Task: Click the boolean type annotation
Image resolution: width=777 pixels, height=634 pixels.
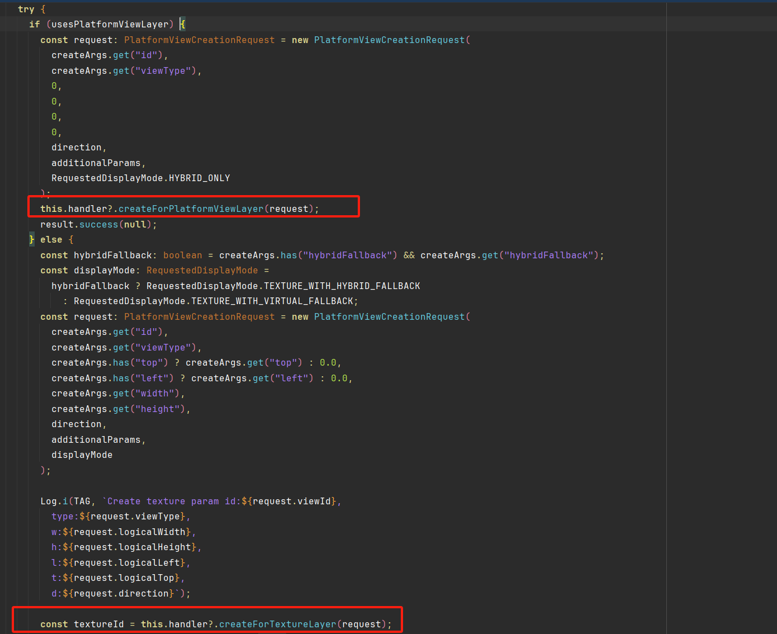Action: pos(182,256)
